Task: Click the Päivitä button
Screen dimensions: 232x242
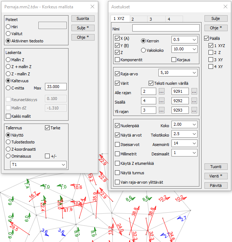Action: pyautogui.click(x=216, y=185)
